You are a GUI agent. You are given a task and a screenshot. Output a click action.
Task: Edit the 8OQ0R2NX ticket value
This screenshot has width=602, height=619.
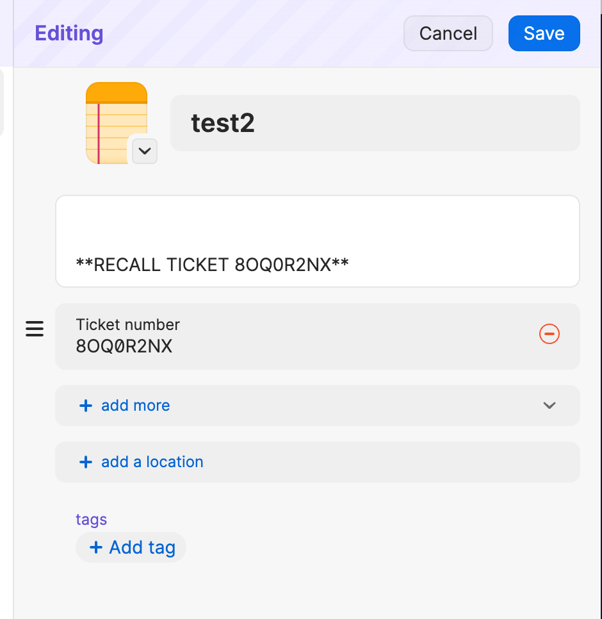point(124,347)
